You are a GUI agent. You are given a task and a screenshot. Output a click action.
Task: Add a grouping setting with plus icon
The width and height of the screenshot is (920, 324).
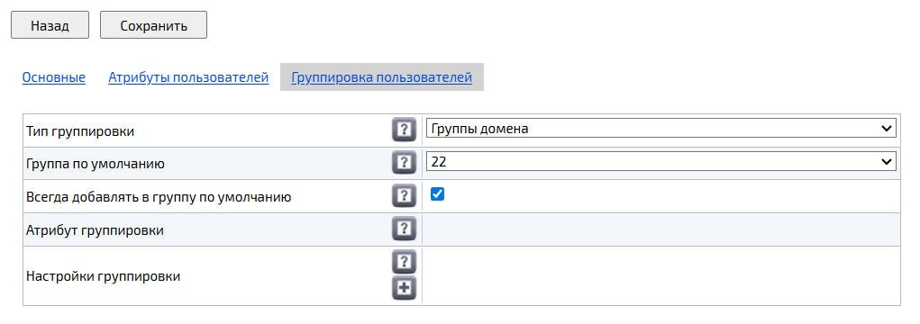(404, 288)
